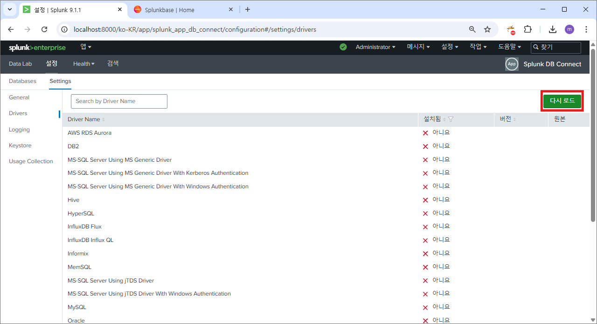The width and height of the screenshot is (597, 324).
Task: Switch to the Splunkbase Home browser tab
Action: pos(185,10)
